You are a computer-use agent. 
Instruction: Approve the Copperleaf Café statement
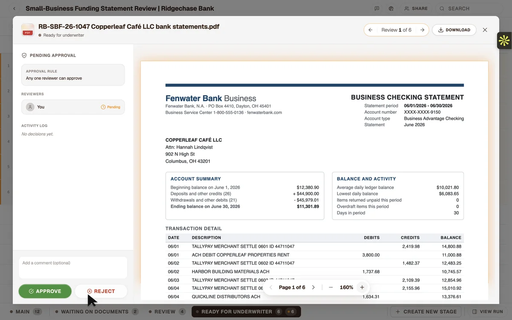pyautogui.click(x=45, y=291)
